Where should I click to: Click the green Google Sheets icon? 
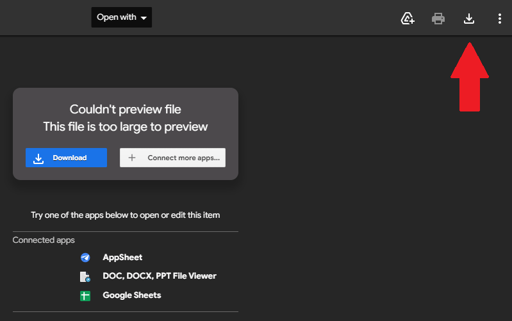click(x=85, y=296)
